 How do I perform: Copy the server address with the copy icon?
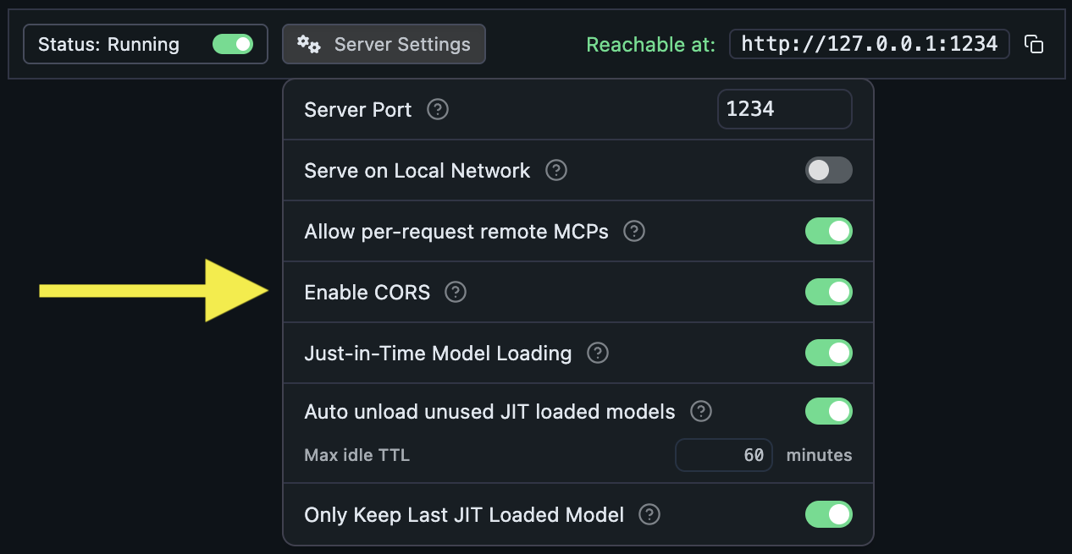coord(1035,44)
